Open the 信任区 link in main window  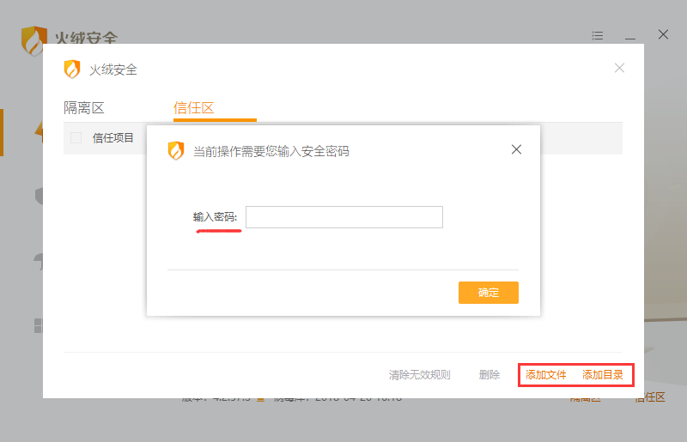[650, 397]
